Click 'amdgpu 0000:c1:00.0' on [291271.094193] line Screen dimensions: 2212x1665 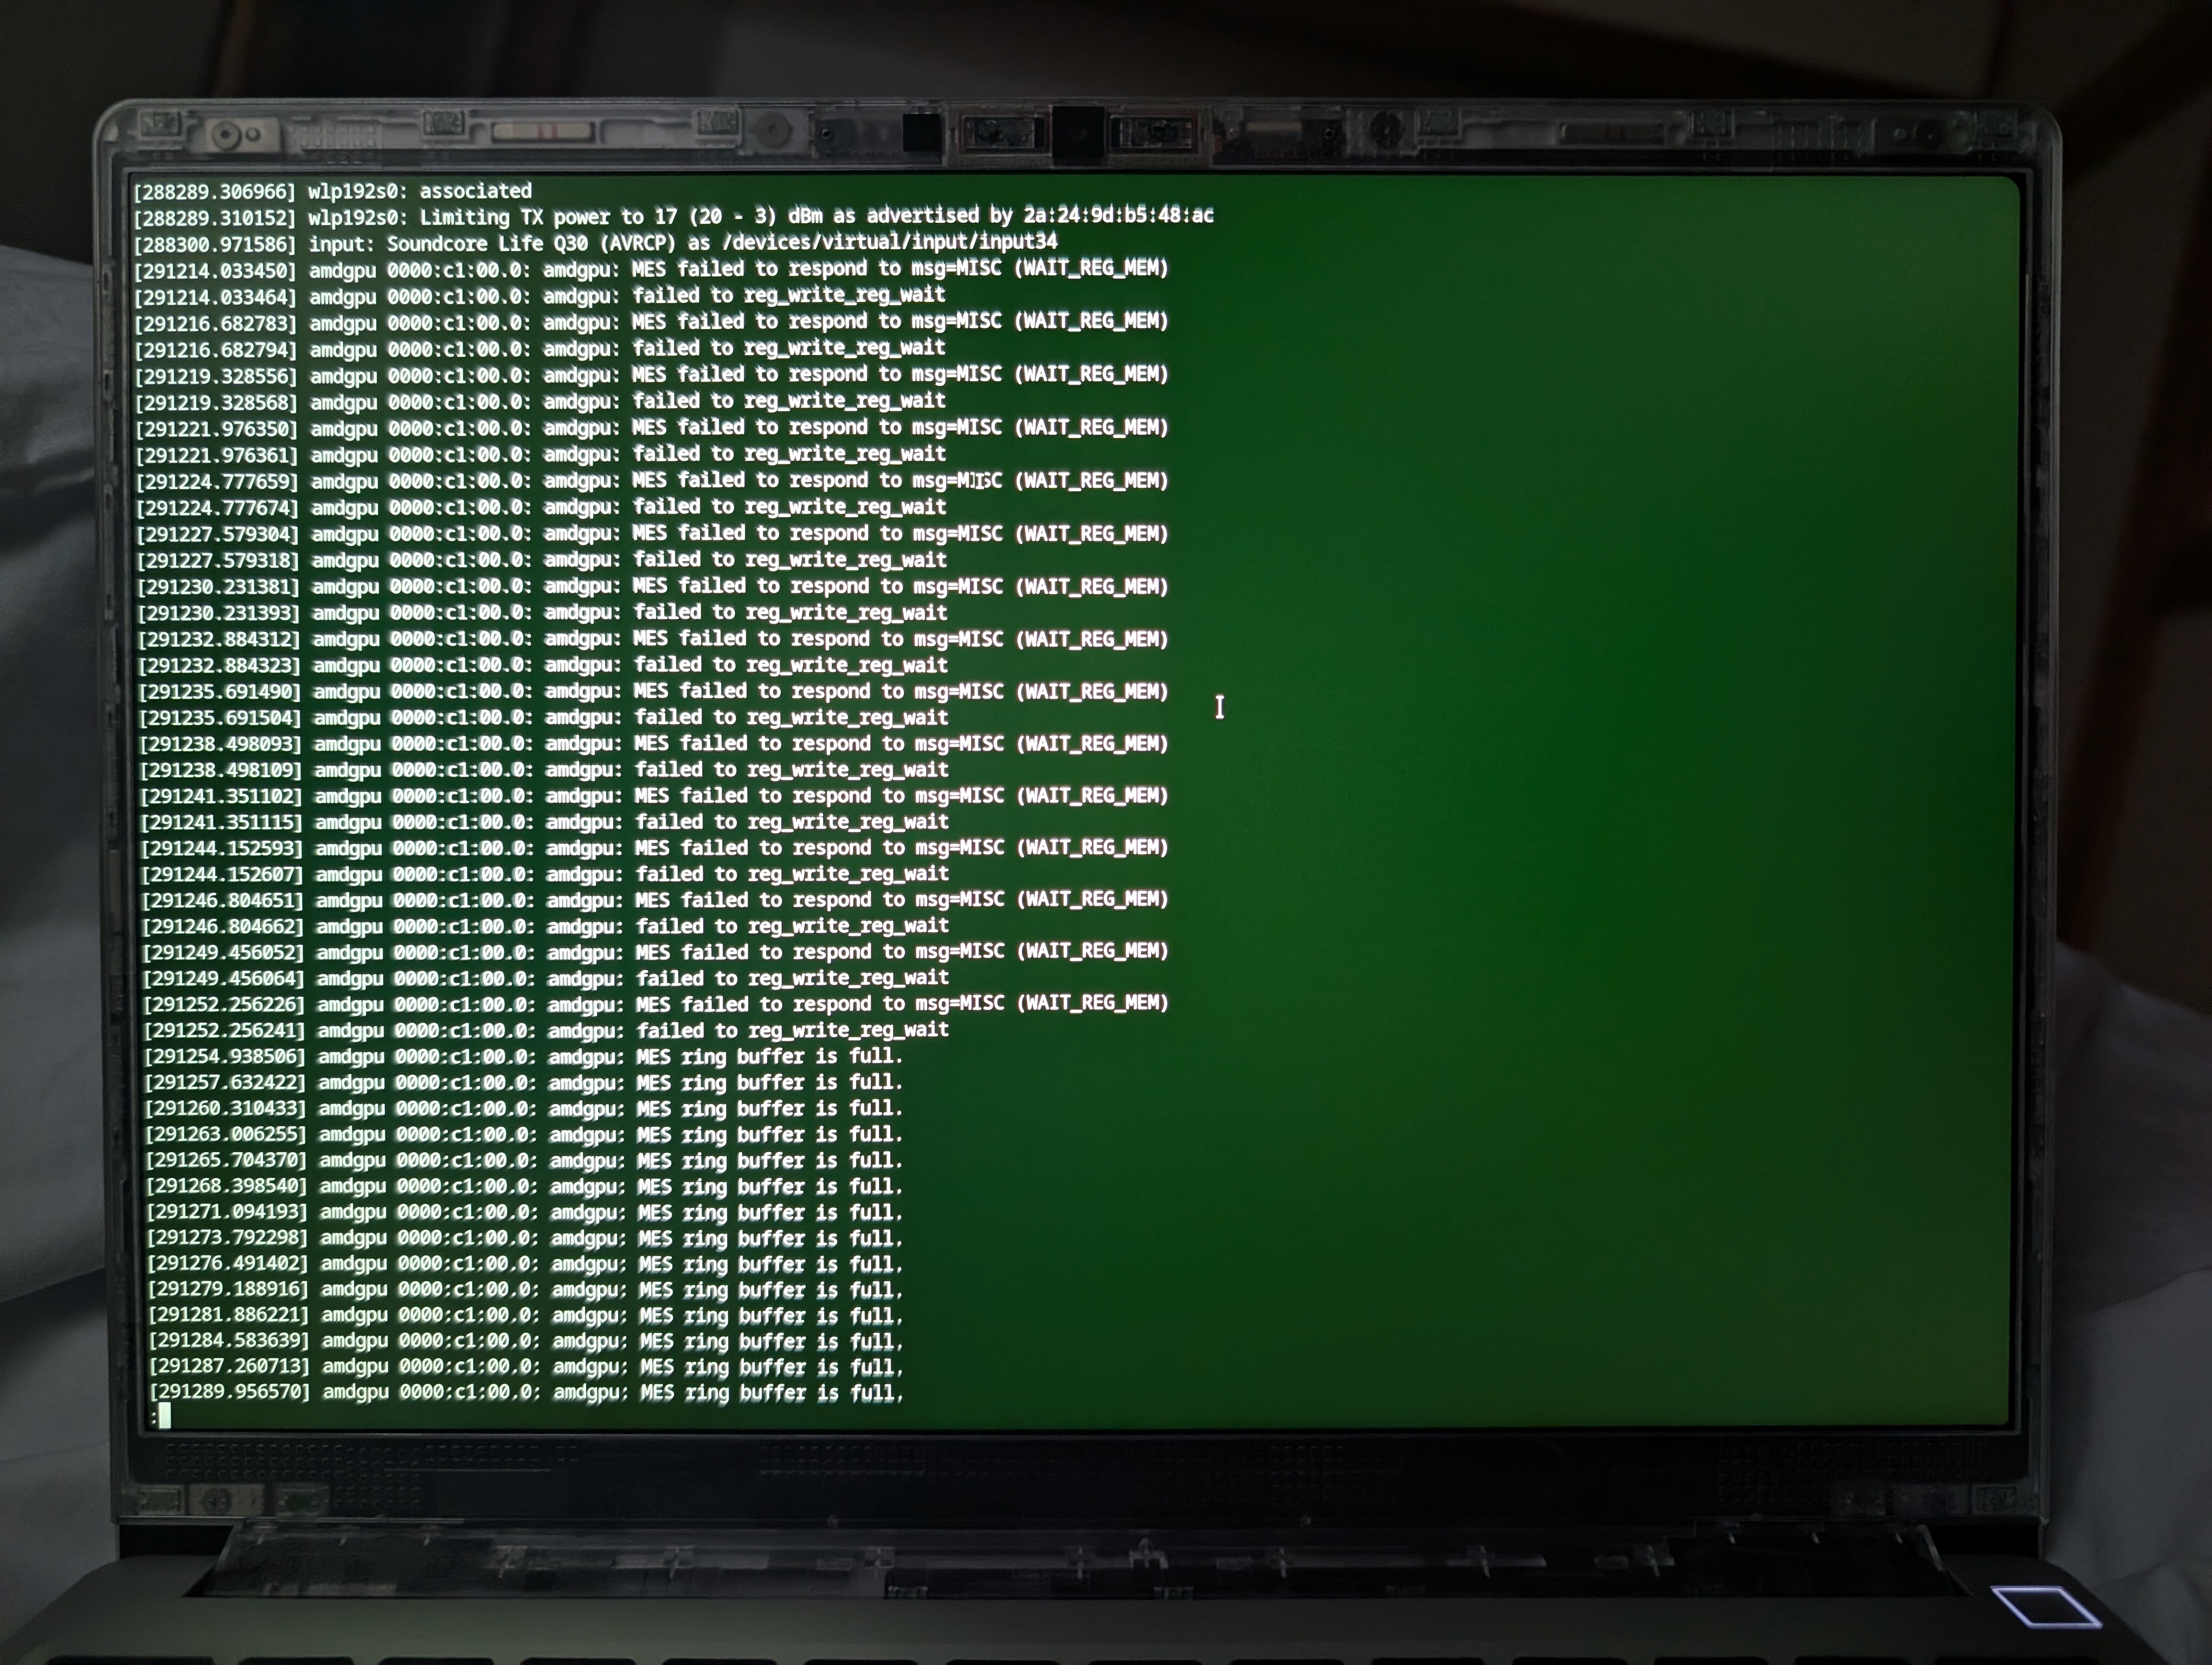pyautogui.click(x=429, y=1212)
